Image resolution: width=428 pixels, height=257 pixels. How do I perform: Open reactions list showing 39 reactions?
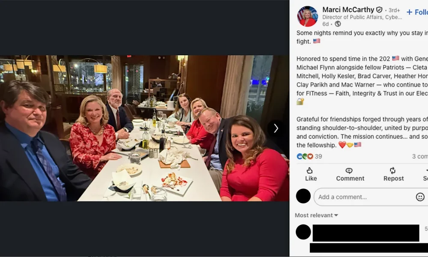pos(309,156)
